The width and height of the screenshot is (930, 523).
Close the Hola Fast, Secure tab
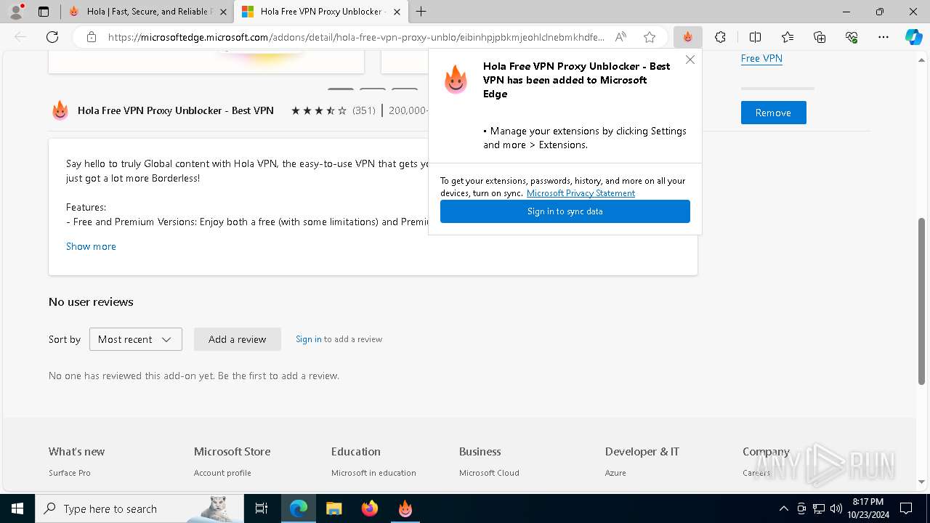tap(223, 12)
